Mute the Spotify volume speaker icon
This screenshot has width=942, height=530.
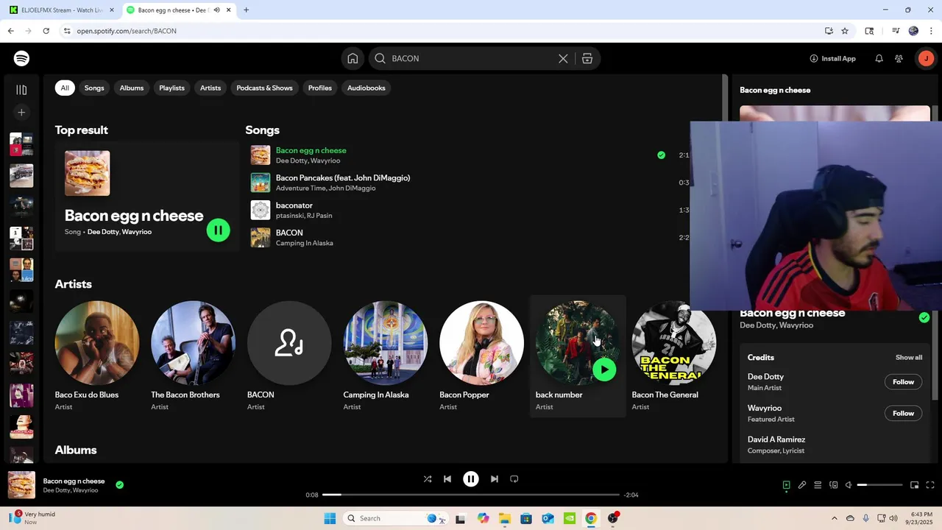(x=849, y=485)
